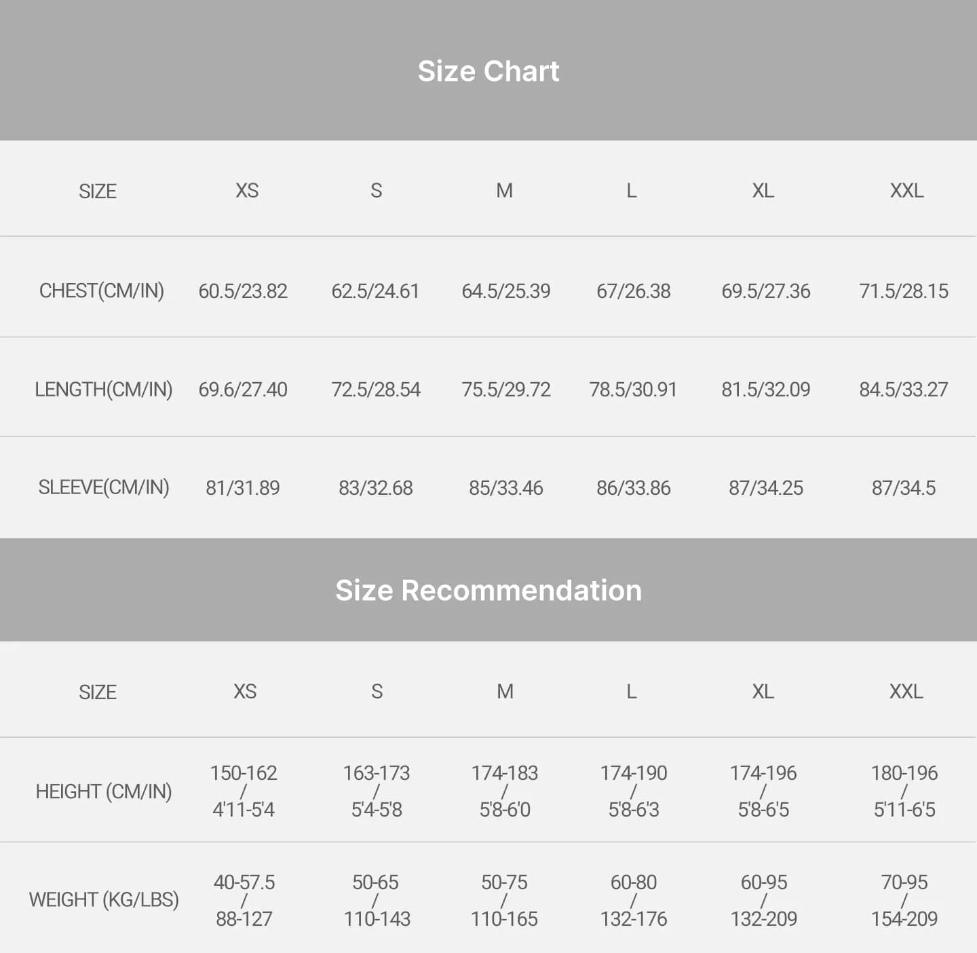Select the SLEEVE(CM/IN) row label
977x953 pixels.
104,487
